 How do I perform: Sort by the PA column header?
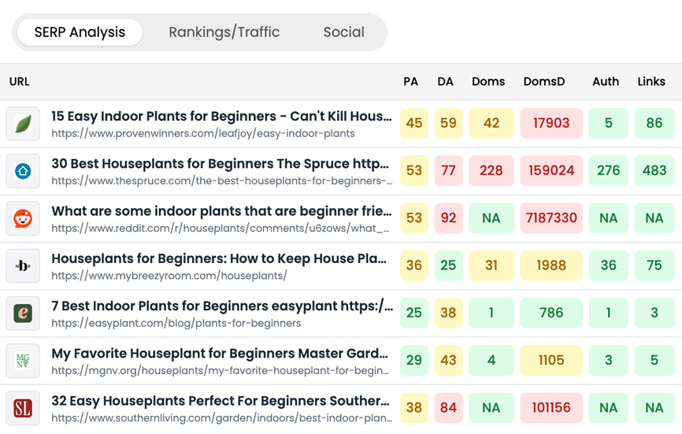click(x=410, y=82)
